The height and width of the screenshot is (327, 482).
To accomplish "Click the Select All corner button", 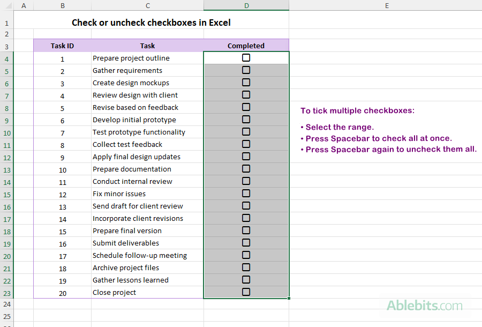I will pos(7,5).
